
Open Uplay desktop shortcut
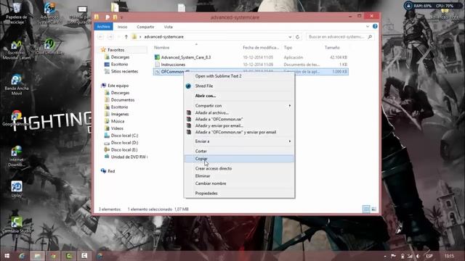(17, 189)
